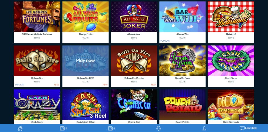Open the Deco Diamonds game thumbnail
The width and height of the screenshot is (268, 132).
[231, 105]
